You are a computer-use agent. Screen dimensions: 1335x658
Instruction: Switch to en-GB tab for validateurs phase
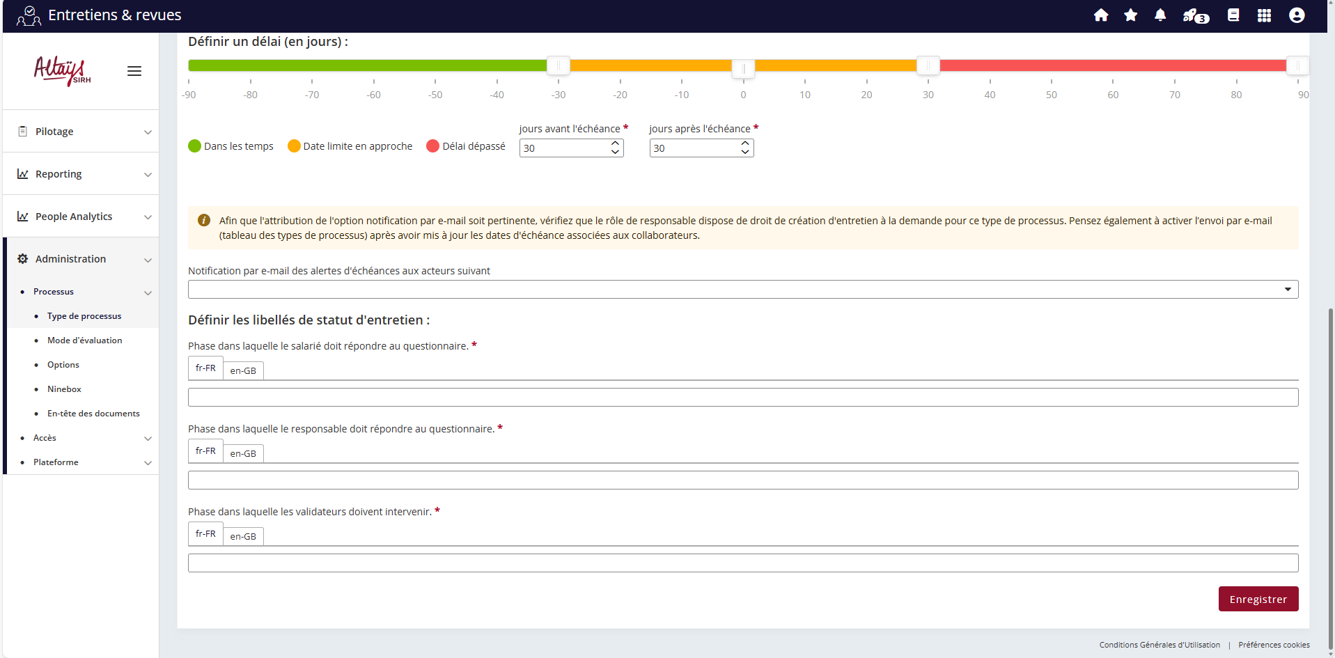click(243, 536)
